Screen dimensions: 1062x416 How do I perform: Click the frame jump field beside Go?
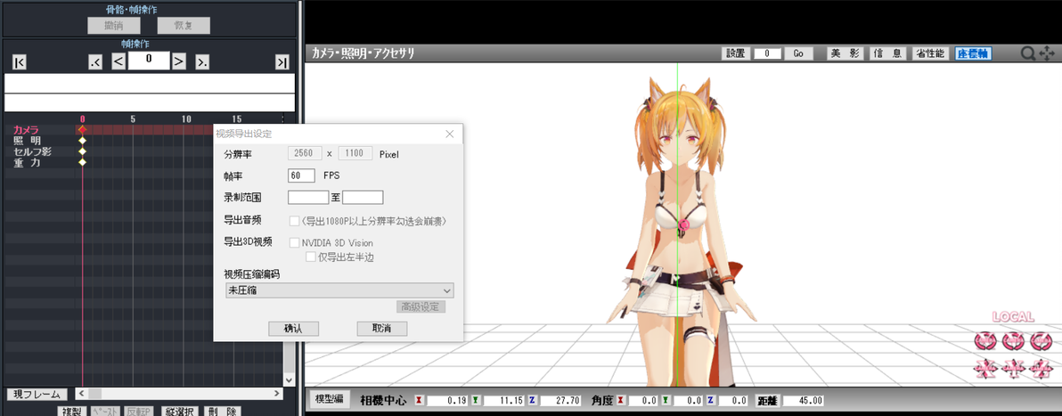click(x=767, y=53)
